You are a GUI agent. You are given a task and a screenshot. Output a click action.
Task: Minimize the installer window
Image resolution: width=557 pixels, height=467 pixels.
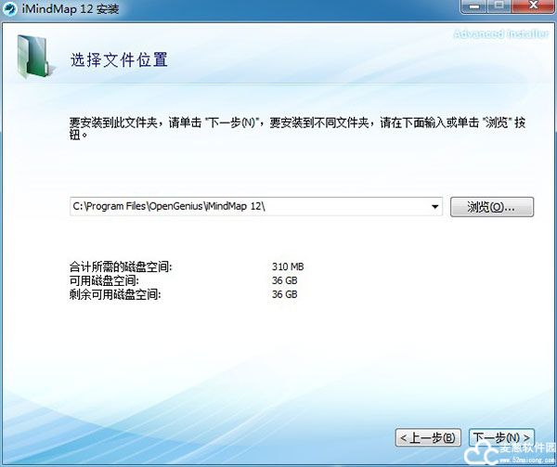tap(474, 6)
